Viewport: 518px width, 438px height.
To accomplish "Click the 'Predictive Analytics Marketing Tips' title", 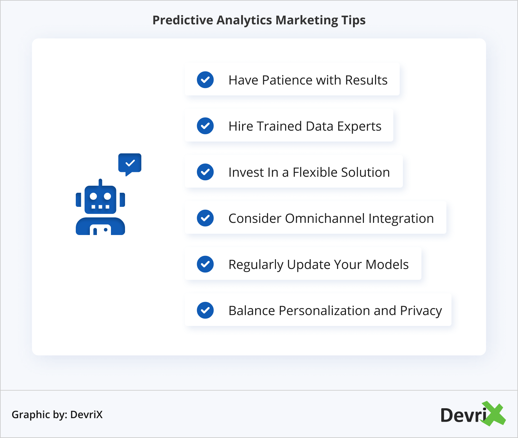I will pyautogui.click(x=259, y=20).
